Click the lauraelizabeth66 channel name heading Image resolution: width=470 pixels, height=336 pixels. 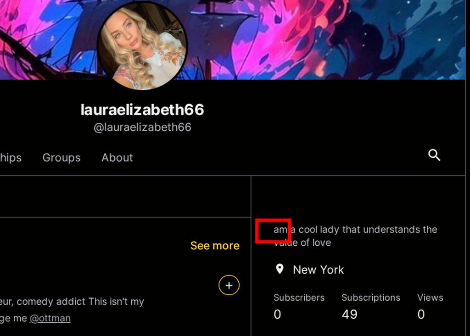click(x=142, y=110)
